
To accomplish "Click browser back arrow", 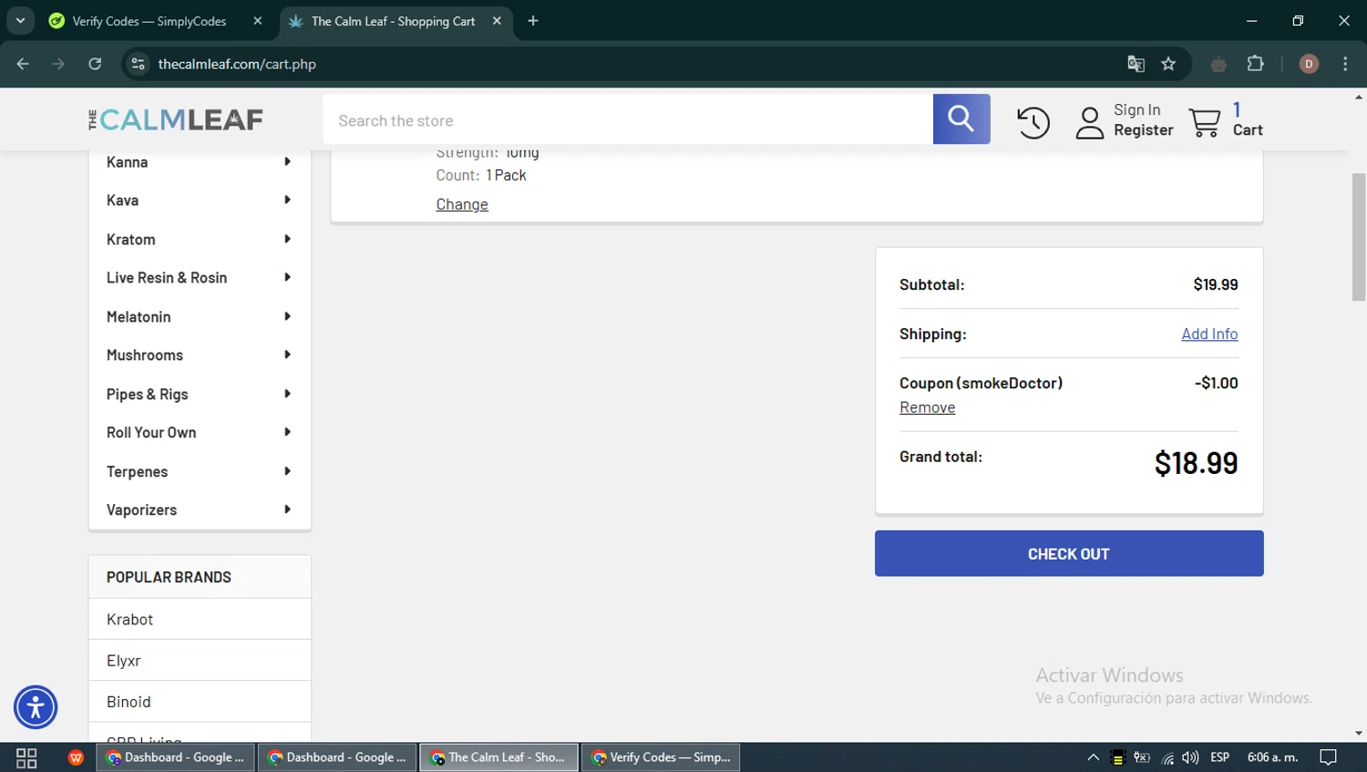I will (23, 64).
